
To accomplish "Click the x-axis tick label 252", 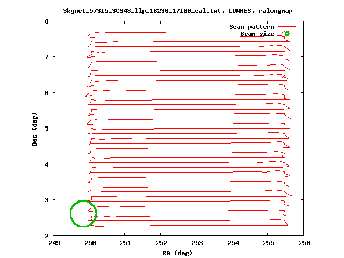I will pos(161,243).
